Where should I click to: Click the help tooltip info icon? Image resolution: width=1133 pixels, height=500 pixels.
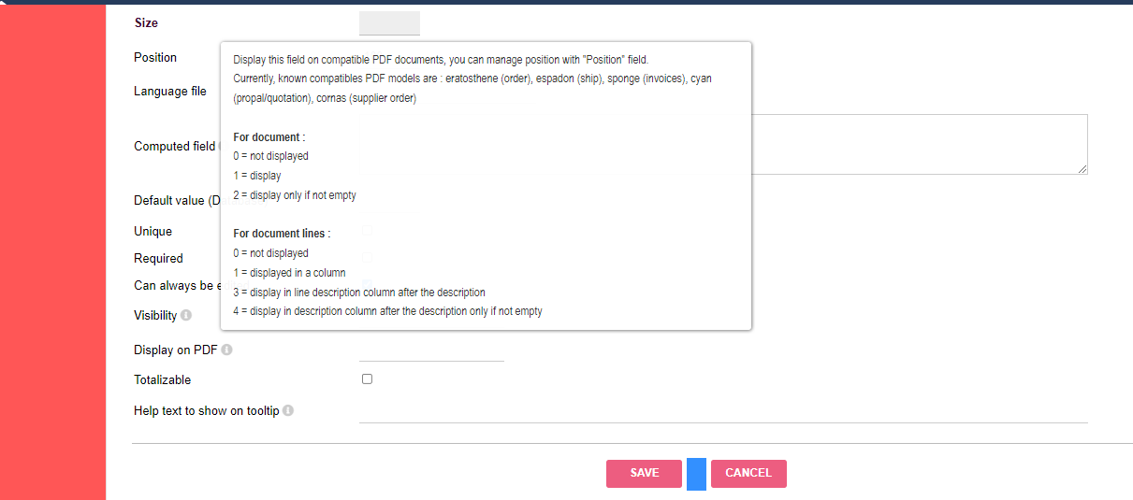288,411
